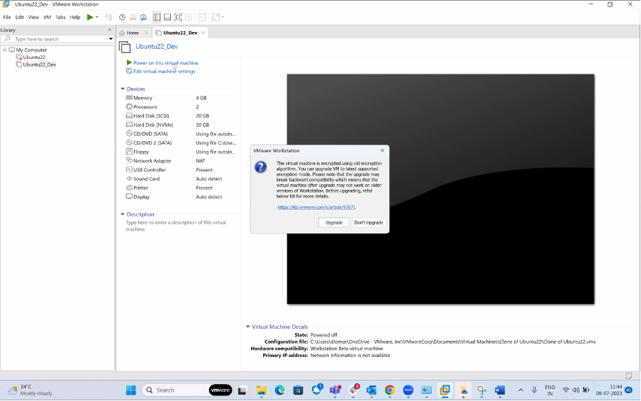The height and width of the screenshot is (401, 641).
Task: Click the status bar icon at bottom right
Action: tap(629, 375)
